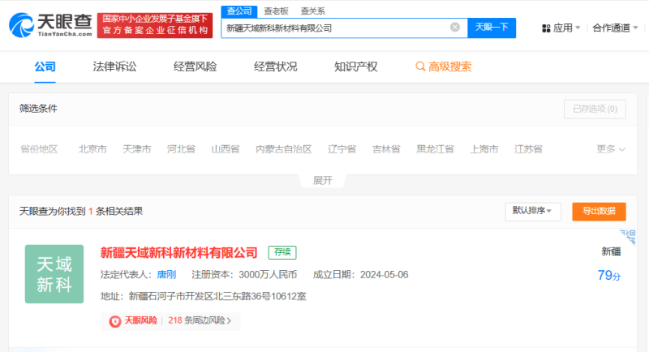Select the 法律诉讼 tab
The width and height of the screenshot is (649, 352).
(x=114, y=67)
